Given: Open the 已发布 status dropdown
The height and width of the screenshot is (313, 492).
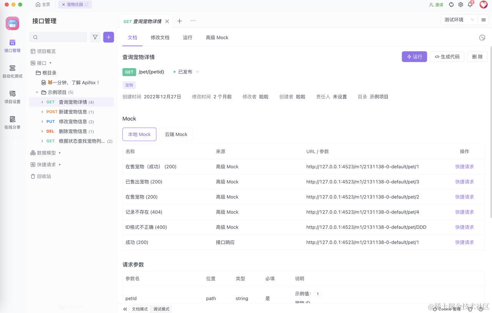Looking at the screenshot, I should (186, 72).
